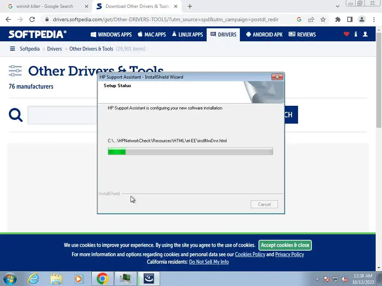
Task: Click the padlock site info icon
Action: coord(47,19)
